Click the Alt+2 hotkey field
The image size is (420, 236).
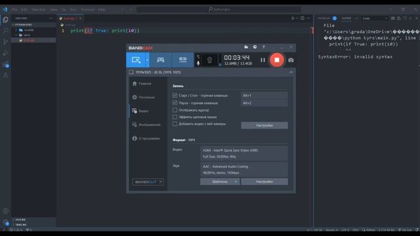point(264,103)
